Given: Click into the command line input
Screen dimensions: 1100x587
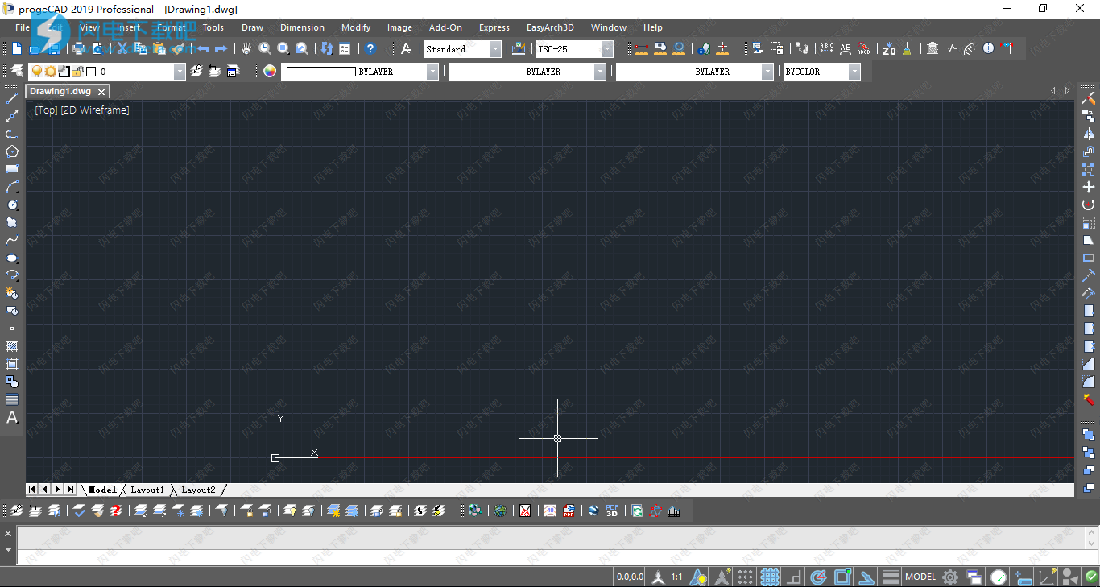Looking at the screenshot, I should pyautogui.click(x=556, y=557).
